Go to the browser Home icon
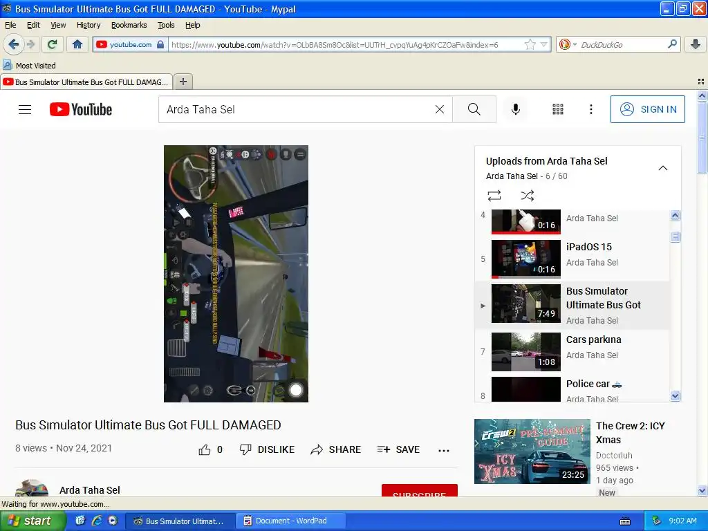Image resolution: width=708 pixels, height=531 pixels. (x=77, y=44)
